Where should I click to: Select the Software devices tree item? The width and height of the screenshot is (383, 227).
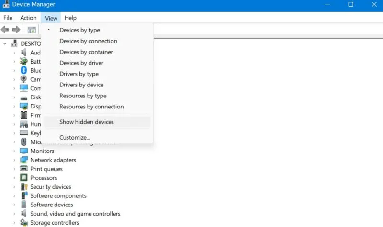pyautogui.click(x=51, y=205)
